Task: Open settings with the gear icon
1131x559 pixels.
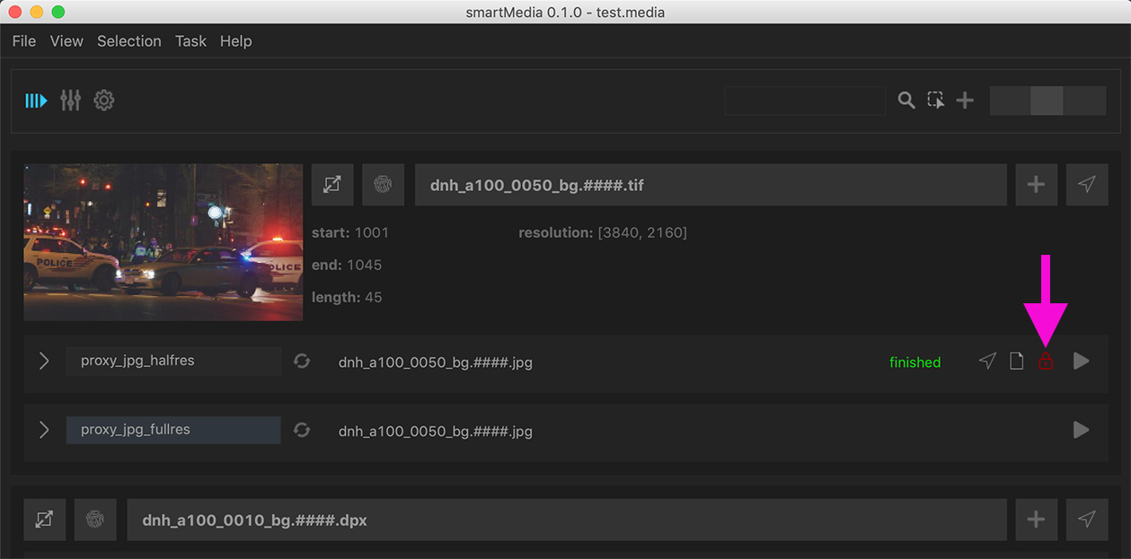Action: coord(104,100)
